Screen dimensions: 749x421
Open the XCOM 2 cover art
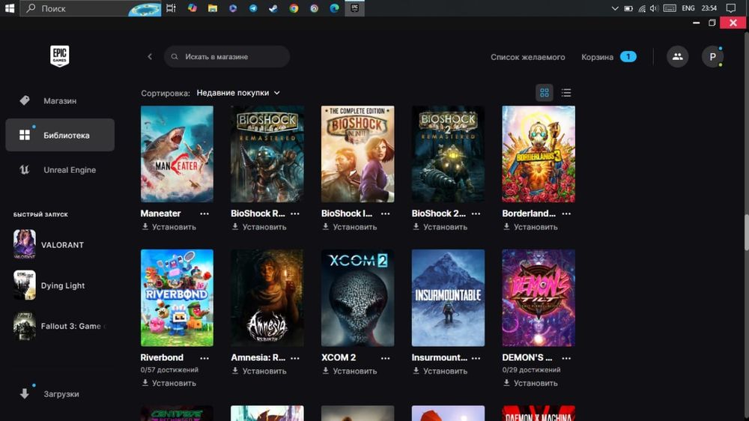coord(358,297)
